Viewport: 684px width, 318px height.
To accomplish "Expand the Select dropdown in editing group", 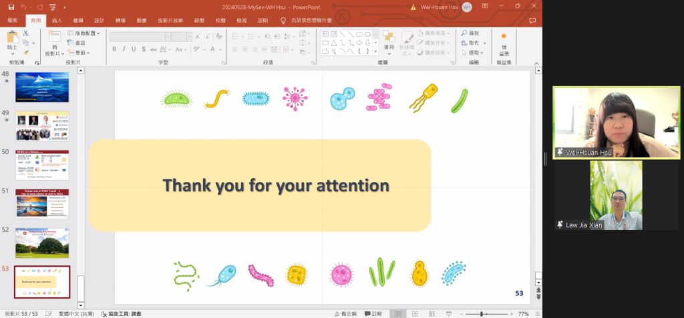I will click(x=482, y=53).
